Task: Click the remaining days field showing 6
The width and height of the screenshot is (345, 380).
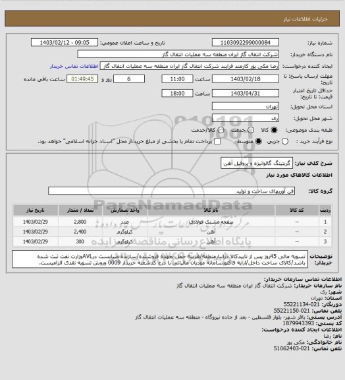Action: pos(129,79)
